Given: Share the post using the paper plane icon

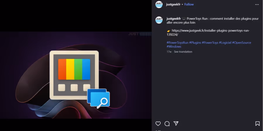Looking at the screenshot, I should tap(176, 124).
